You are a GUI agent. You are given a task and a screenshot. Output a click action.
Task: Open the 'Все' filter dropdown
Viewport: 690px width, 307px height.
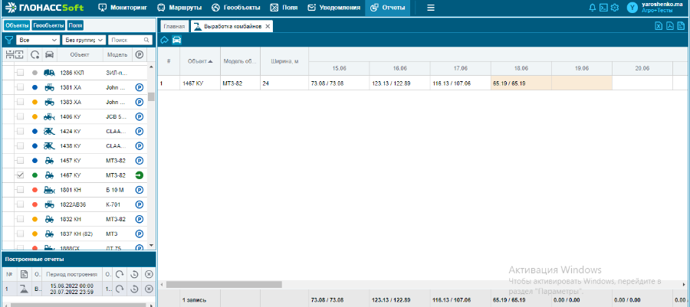click(x=38, y=39)
